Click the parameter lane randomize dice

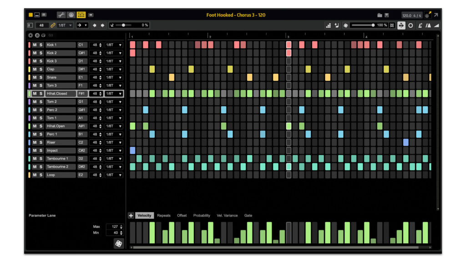coord(118,244)
